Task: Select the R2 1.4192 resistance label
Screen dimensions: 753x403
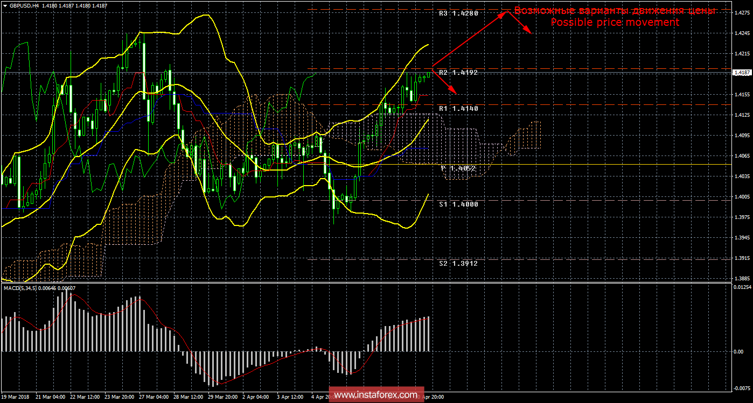Action: point(458,72)
